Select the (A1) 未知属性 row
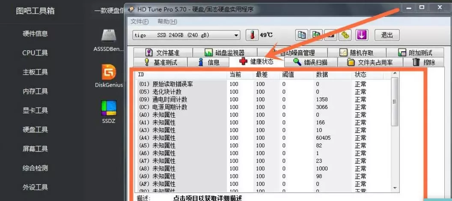The image size is (452, 201). (264, 122)
